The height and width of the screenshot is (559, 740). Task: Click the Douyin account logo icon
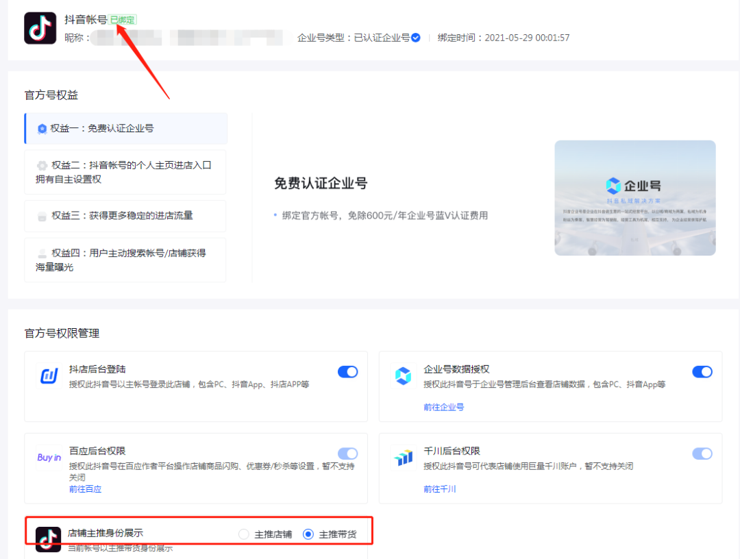(40, 28)
